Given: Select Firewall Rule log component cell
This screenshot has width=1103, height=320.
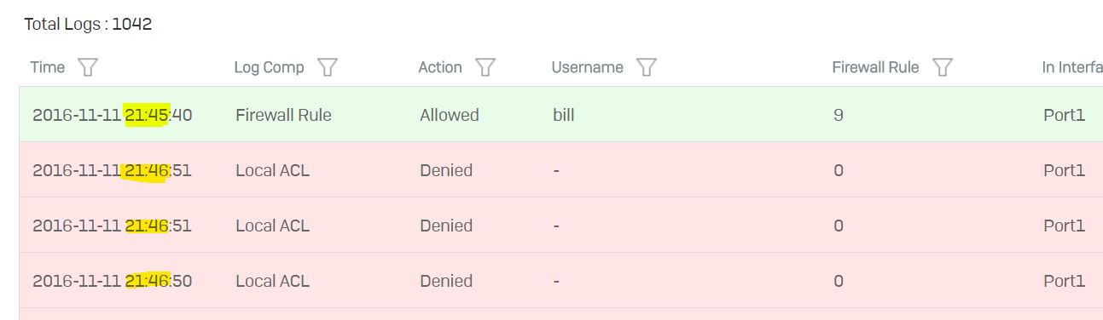Looking at the screenshot, I should [x=283, y=115].
